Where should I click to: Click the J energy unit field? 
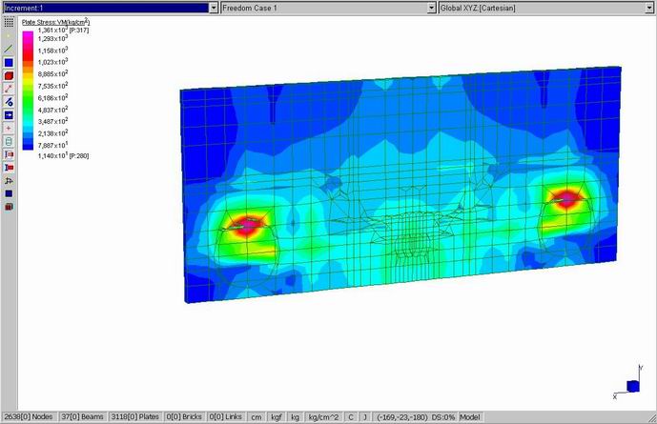[365, 417]
